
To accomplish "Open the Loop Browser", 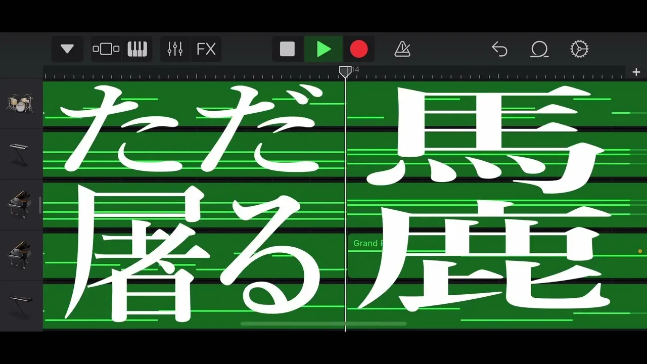I will tap(539, 49).
